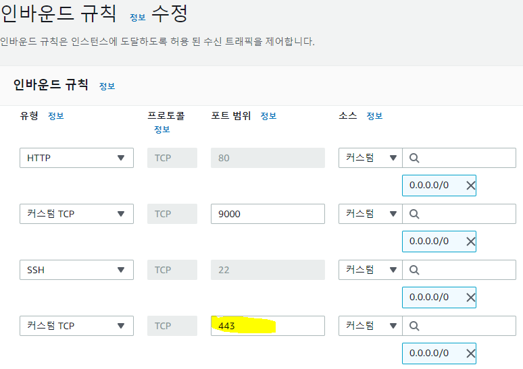Image resolution: width=523 pixels, height=369 pixels.
Task: Click 정보 link next to 포트 범위
Action: (268, 116)
